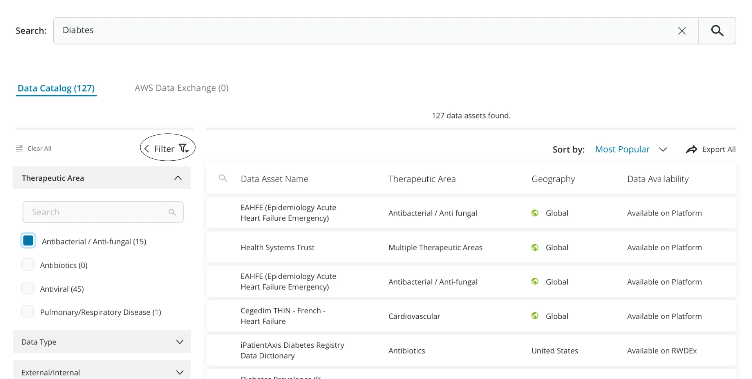Click the Therapeutic Area filter search field
This screenshot has height=379, width=752.
coord(103,212)
